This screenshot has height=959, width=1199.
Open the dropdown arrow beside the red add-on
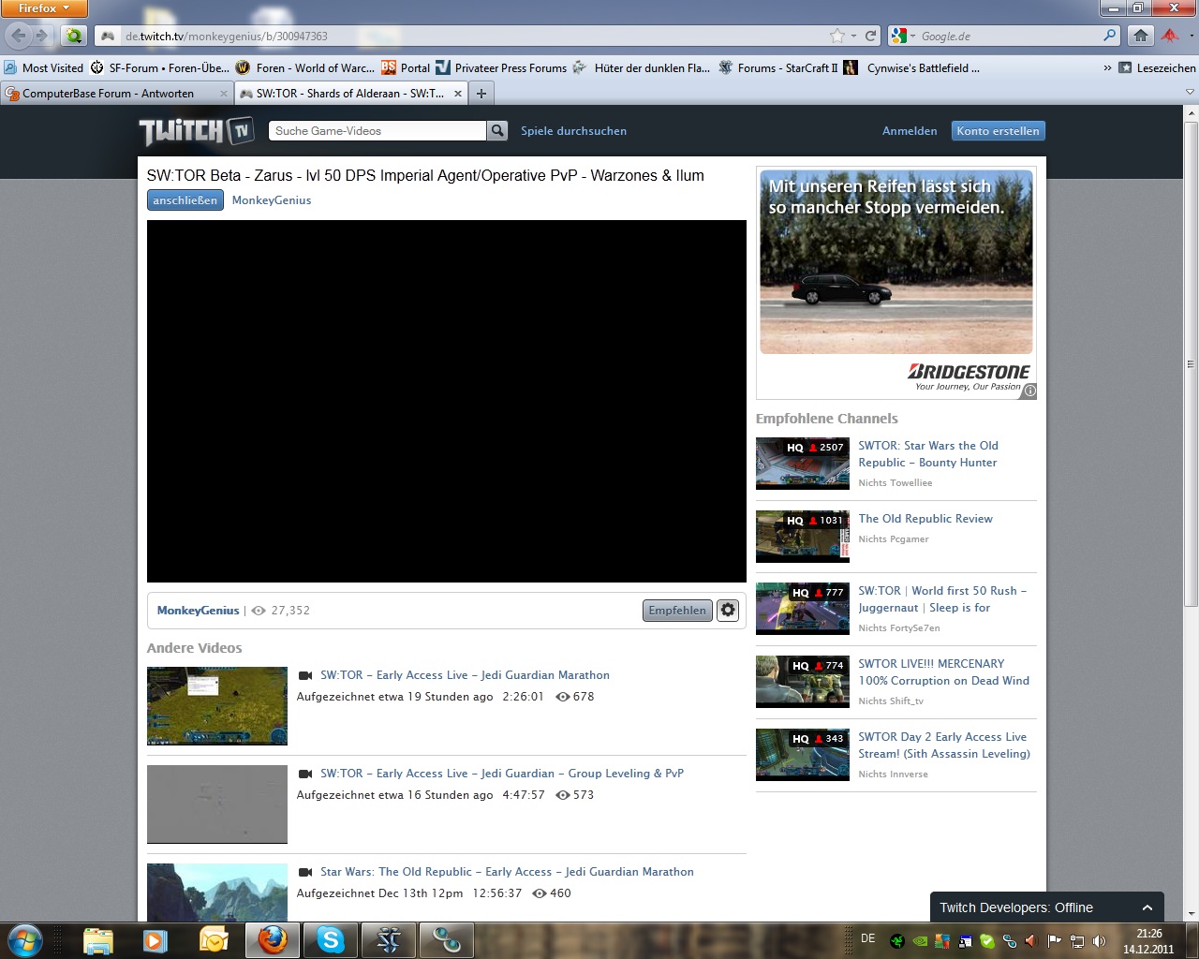point(1192,36)
